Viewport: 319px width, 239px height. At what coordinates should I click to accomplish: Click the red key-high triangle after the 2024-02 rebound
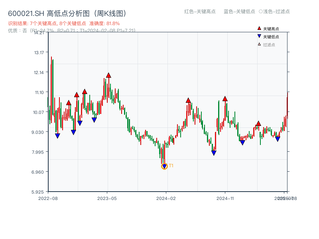click(x=187, y=101)
